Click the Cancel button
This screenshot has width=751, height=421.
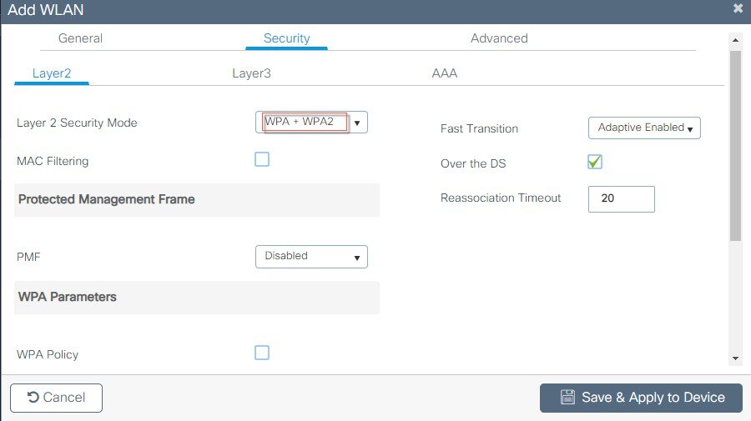pos(56,398)
